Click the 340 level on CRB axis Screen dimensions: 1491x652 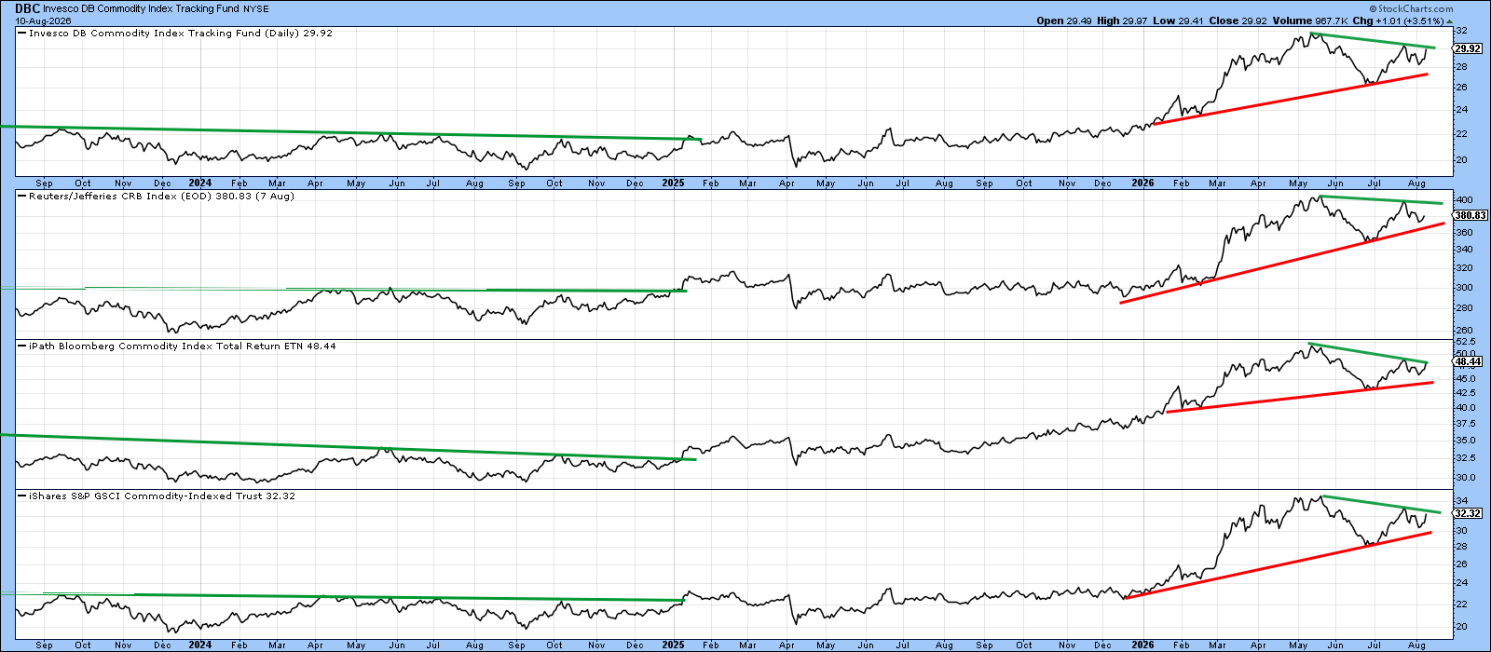(1464, 250)
